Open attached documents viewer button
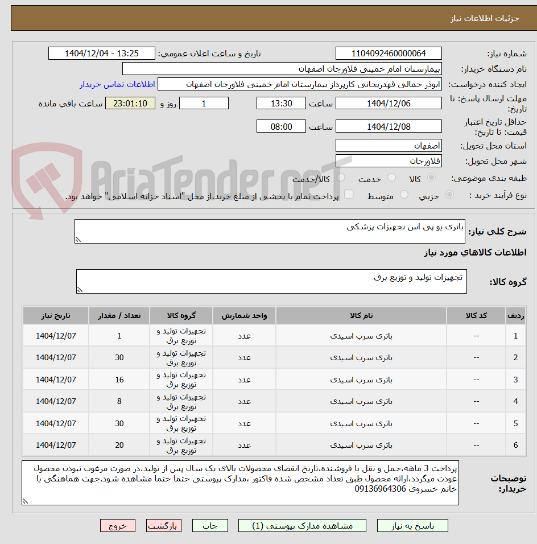 302,526
